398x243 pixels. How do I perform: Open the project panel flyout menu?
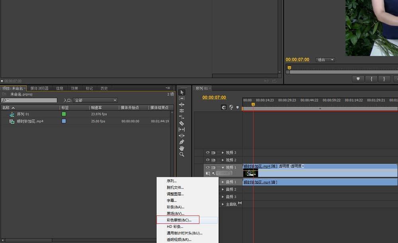tap(168, 88)
